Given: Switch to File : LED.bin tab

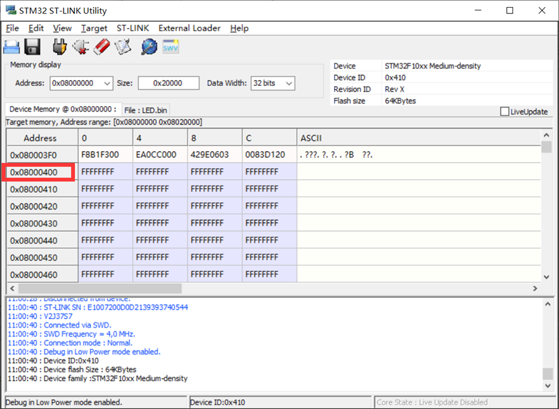Looking at the screenshot, I should click(145, 110).
